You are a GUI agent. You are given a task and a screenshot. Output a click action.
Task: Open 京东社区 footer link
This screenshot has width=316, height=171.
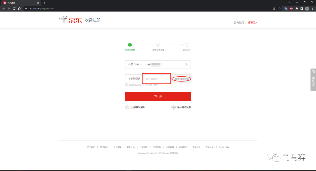click(x=196, y=147)
